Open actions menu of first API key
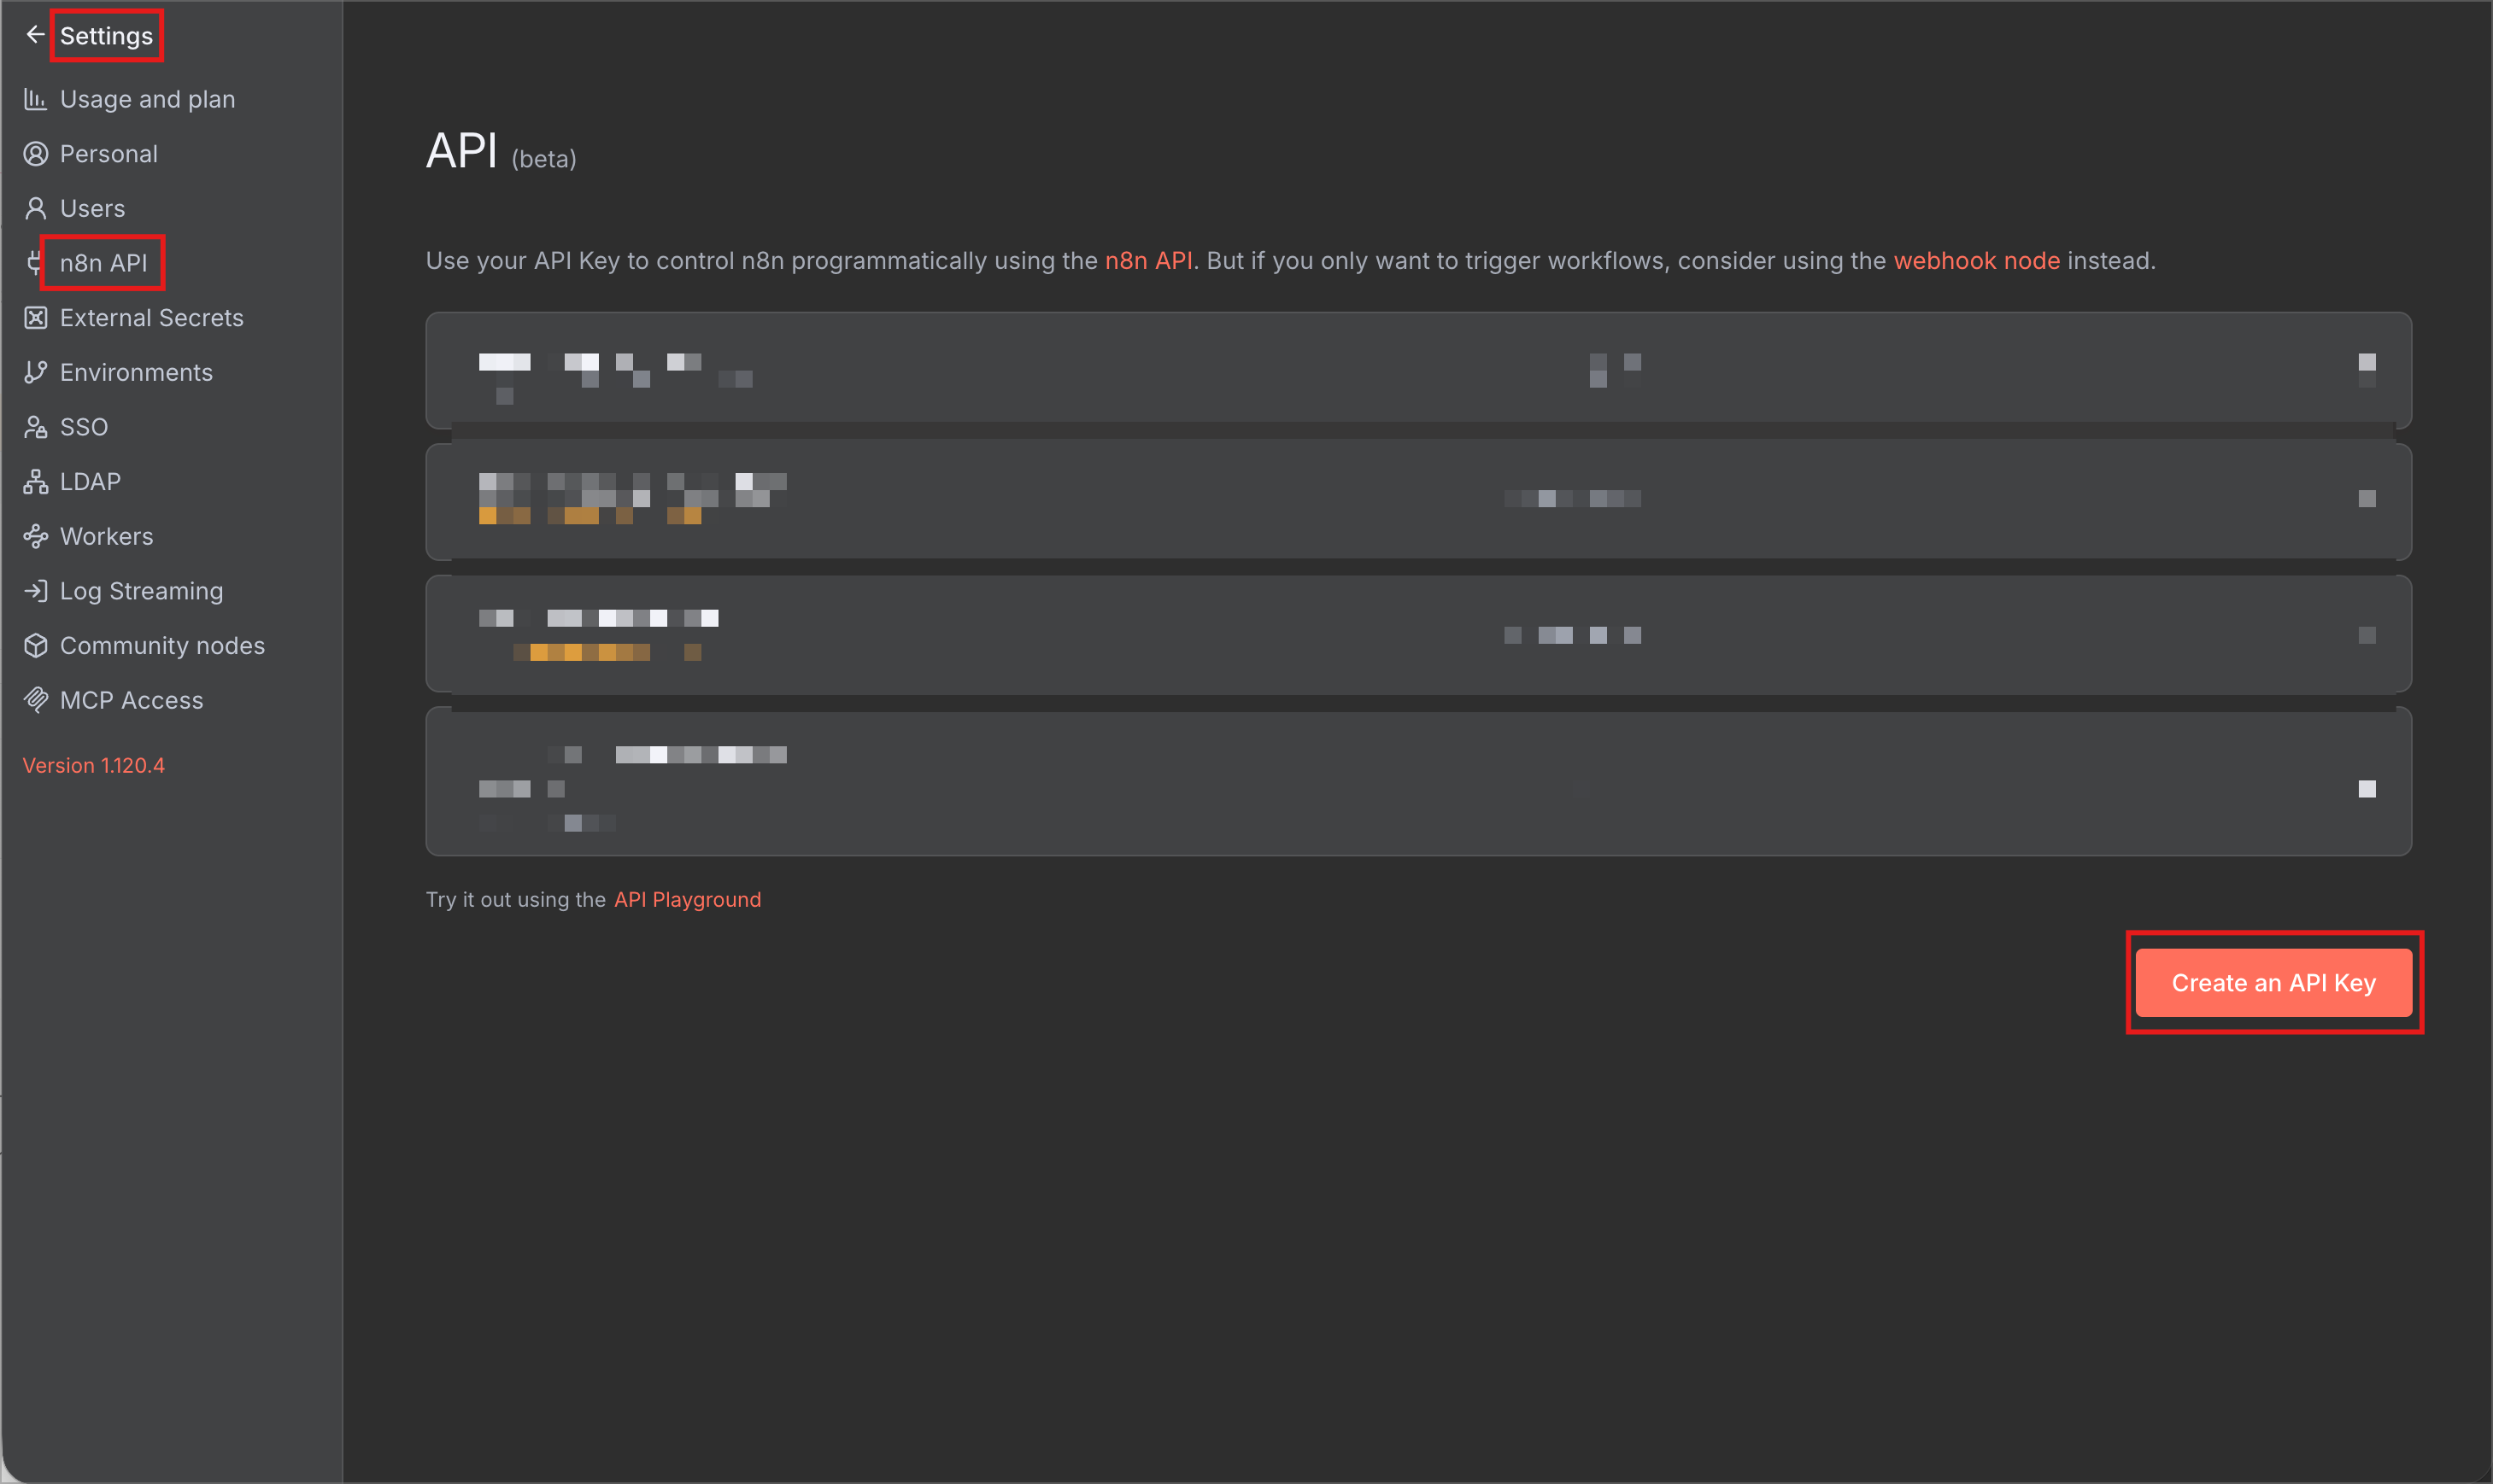2493x1484 pixels. point(2366,364)
